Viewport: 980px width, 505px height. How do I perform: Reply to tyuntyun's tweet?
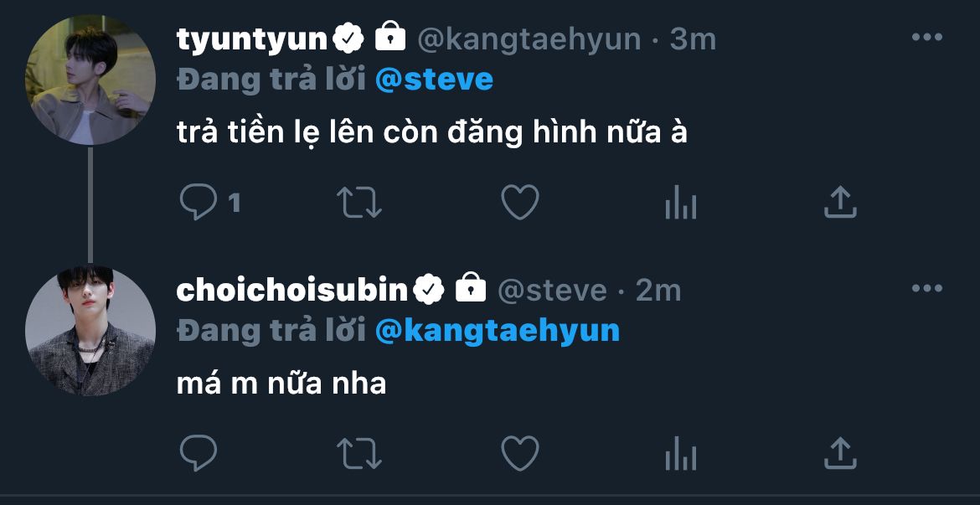click(199, 203)
